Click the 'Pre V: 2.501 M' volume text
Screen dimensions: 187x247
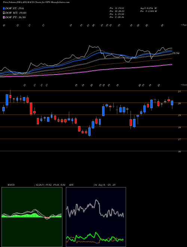148,11
